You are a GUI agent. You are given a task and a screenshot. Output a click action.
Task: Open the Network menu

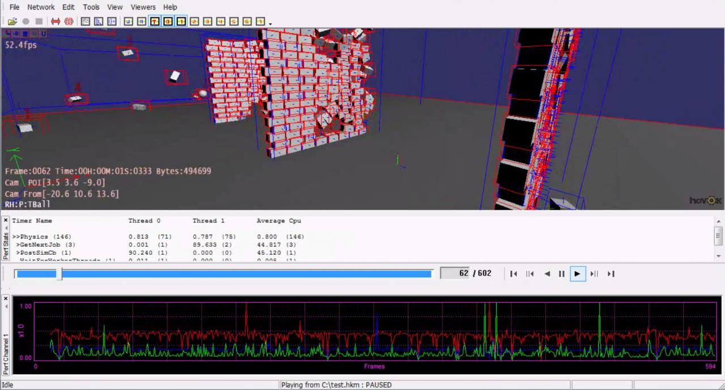click(x=41, y=7)
